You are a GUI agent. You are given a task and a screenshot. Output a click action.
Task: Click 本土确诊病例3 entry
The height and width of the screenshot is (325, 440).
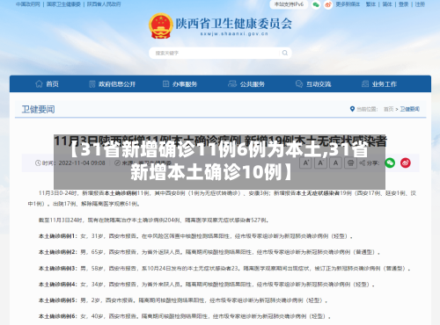(224, 268)
